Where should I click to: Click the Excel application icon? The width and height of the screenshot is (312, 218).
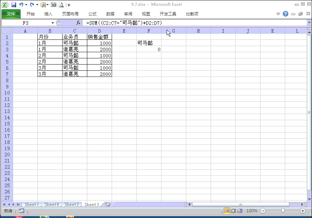point(4,4)
